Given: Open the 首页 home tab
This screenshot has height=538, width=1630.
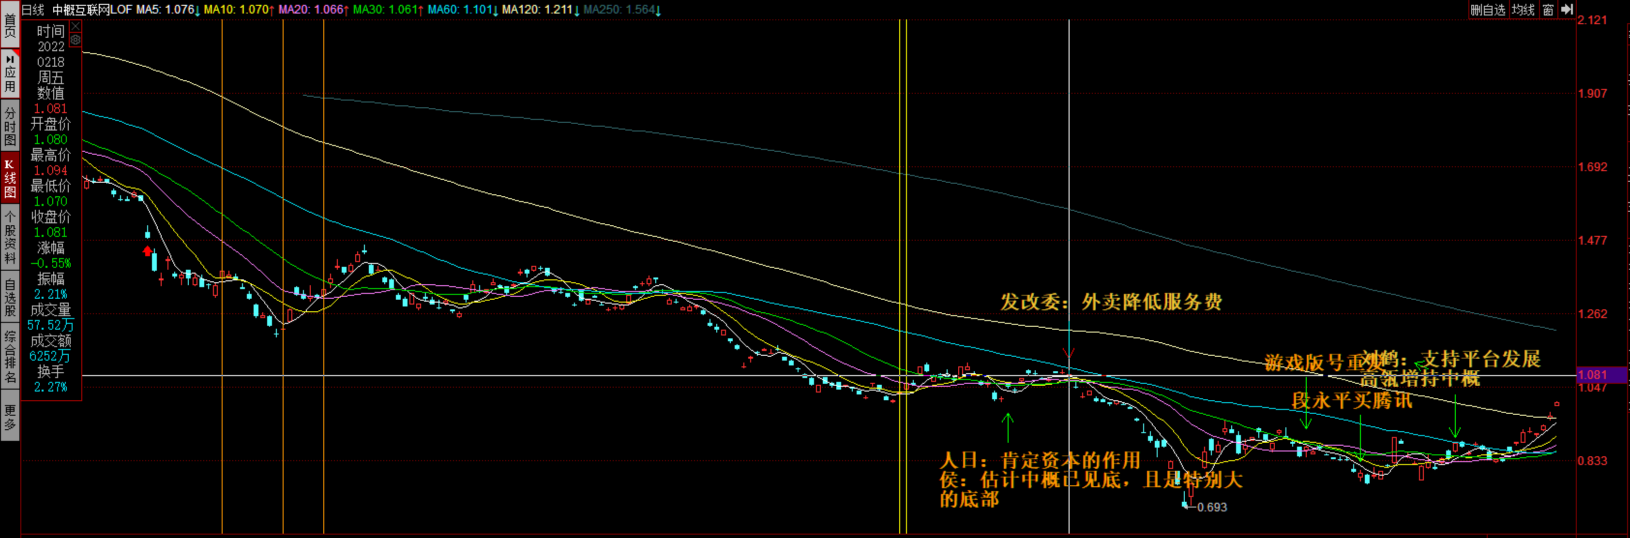Looking at the screenshot, I should 10,25.
